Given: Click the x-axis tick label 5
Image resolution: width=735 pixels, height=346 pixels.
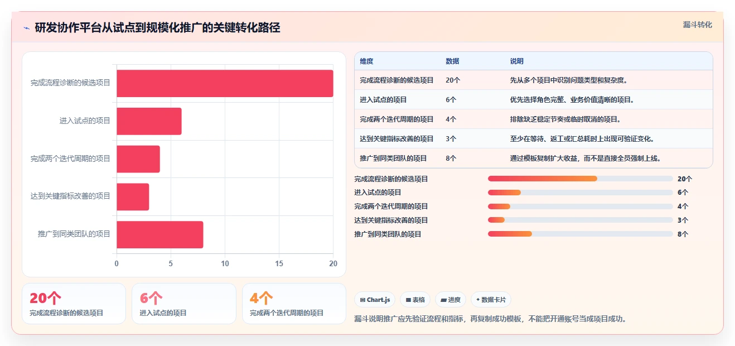Looking at the screenshot, I should point(171,263).
